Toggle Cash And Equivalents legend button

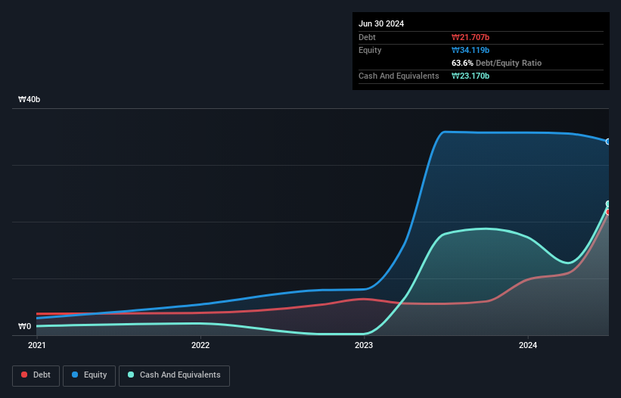coord(174,375)
